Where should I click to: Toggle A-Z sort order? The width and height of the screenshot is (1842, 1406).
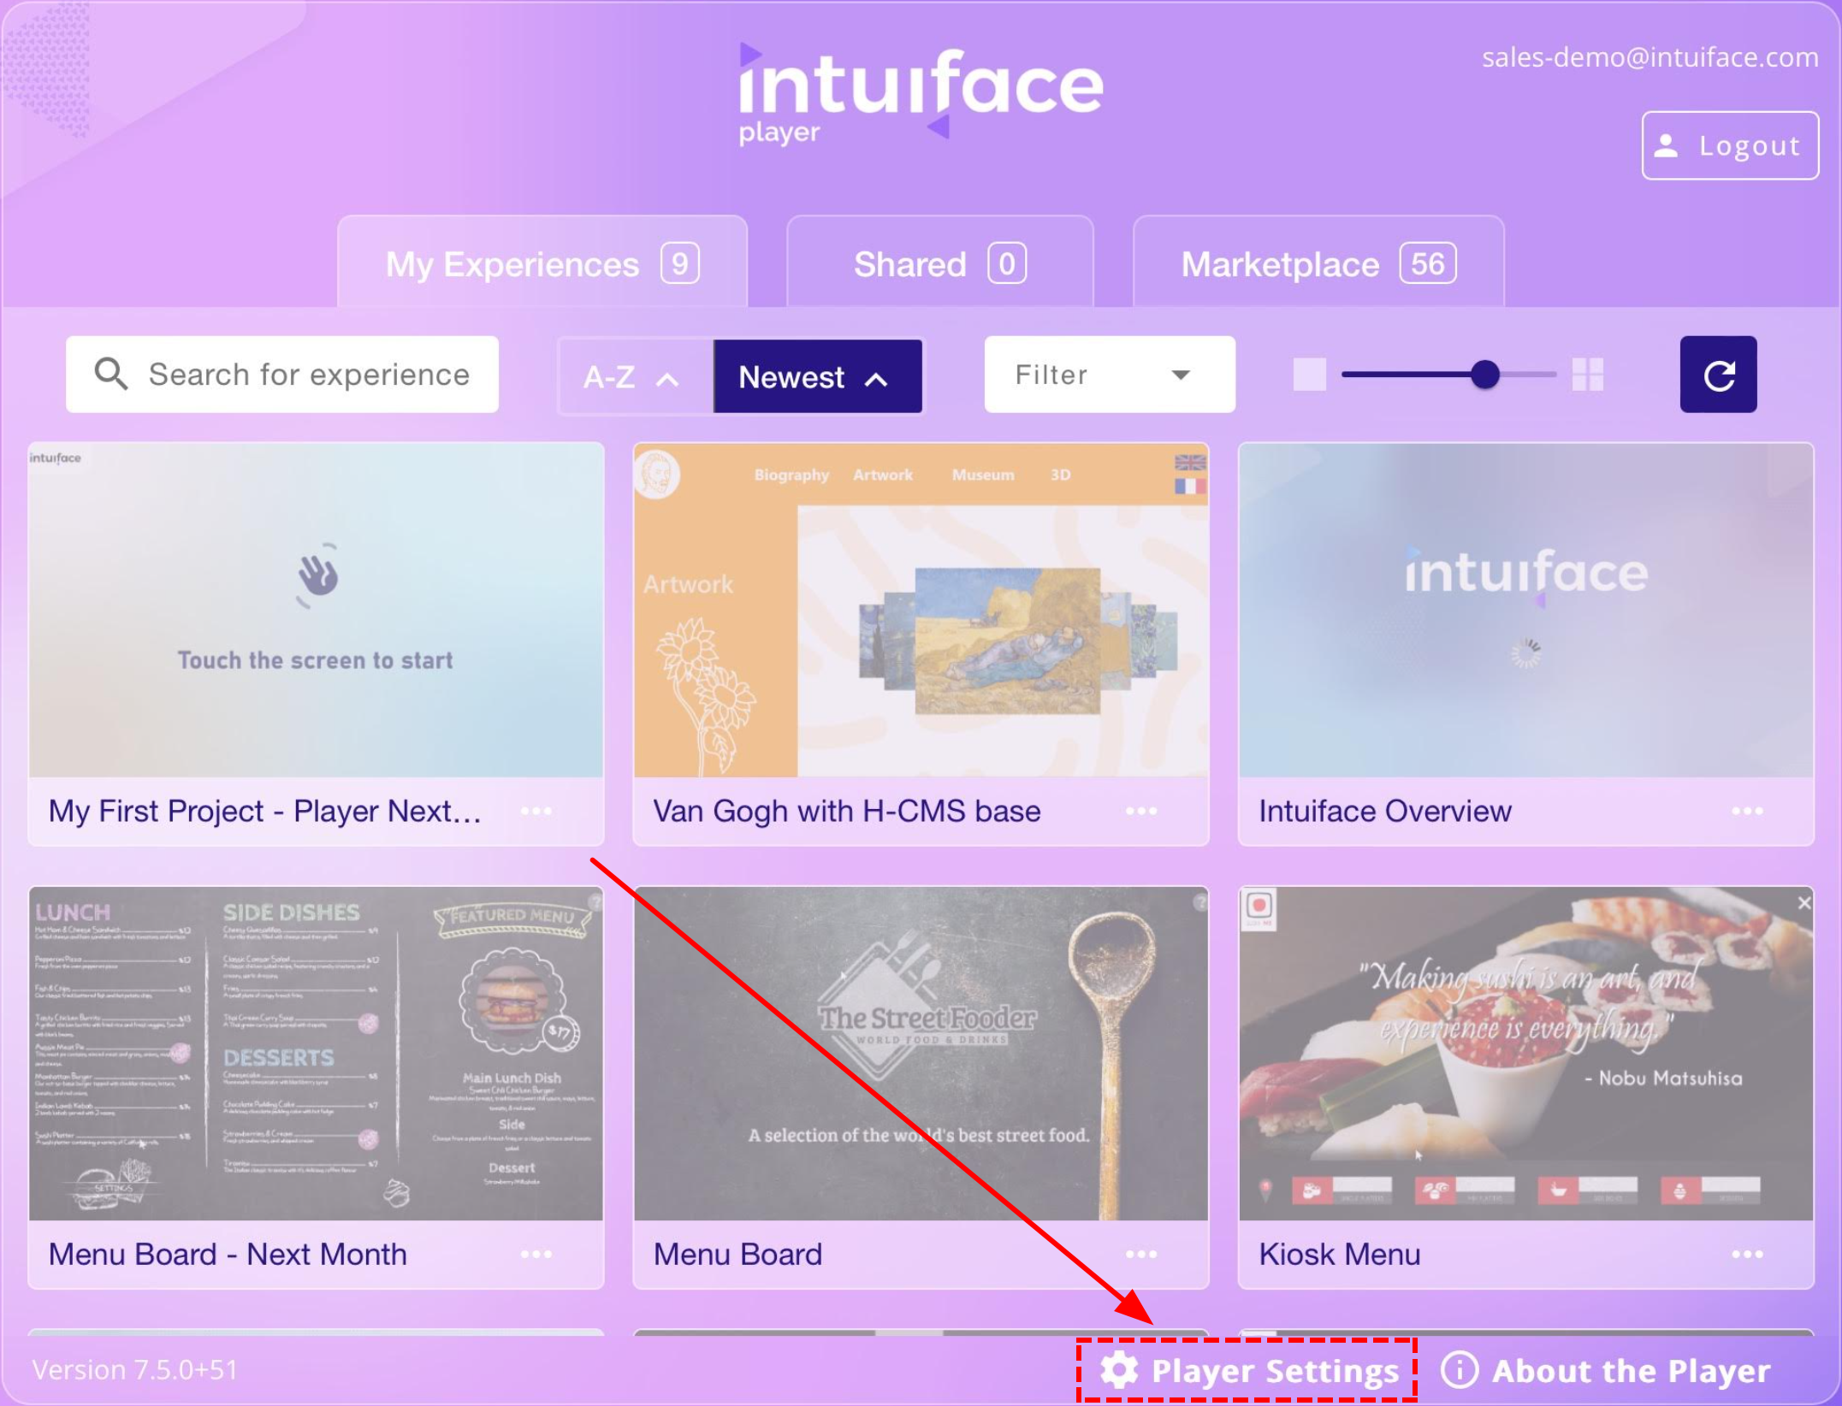tap(635, 376)
